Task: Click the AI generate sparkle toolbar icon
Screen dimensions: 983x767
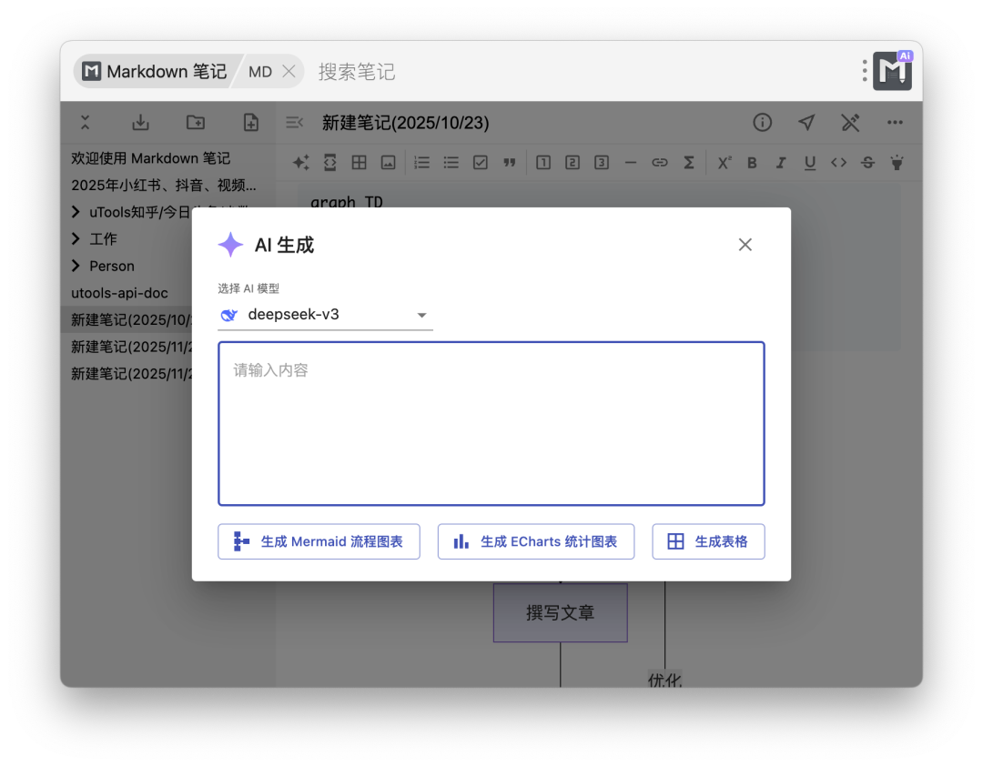Action: [x=301, y=163]
